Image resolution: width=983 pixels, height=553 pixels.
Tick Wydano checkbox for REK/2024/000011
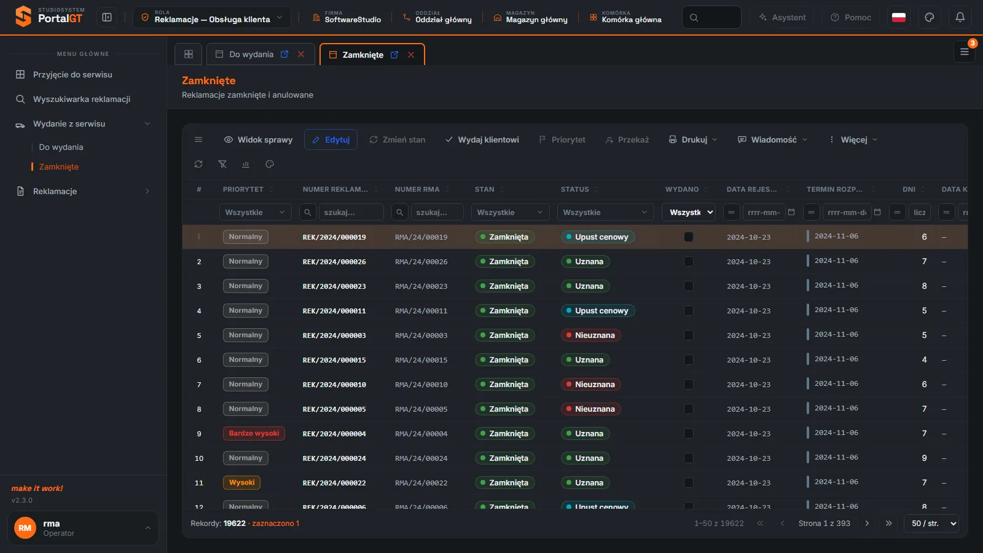pos(689,310)
